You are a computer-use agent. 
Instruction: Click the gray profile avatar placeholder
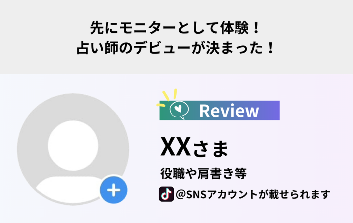[x=73, y=149]
